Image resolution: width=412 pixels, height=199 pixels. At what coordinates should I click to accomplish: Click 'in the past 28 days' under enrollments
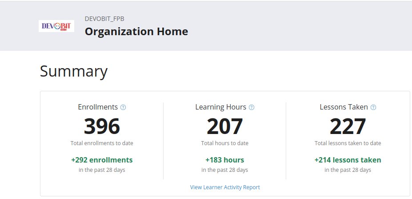point(102,170)
